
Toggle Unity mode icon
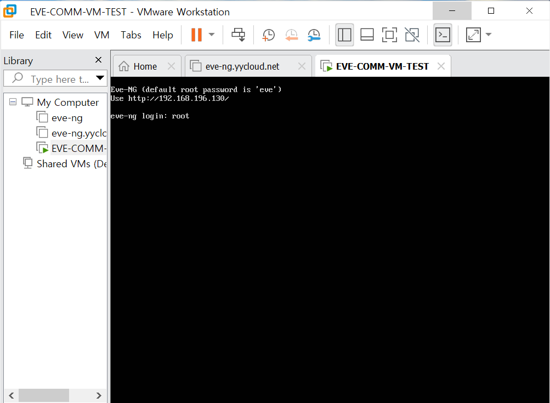412,35
